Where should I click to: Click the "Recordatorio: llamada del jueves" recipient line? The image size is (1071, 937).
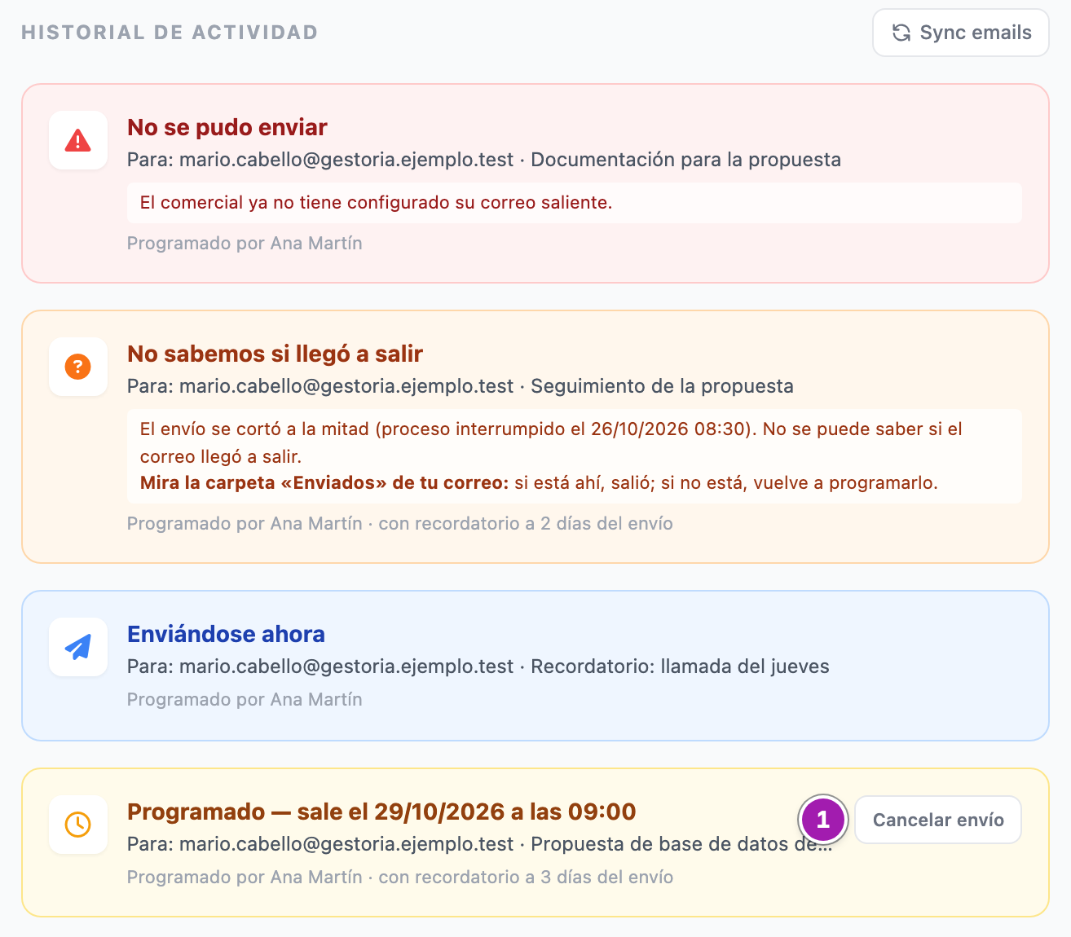(478, 666)
